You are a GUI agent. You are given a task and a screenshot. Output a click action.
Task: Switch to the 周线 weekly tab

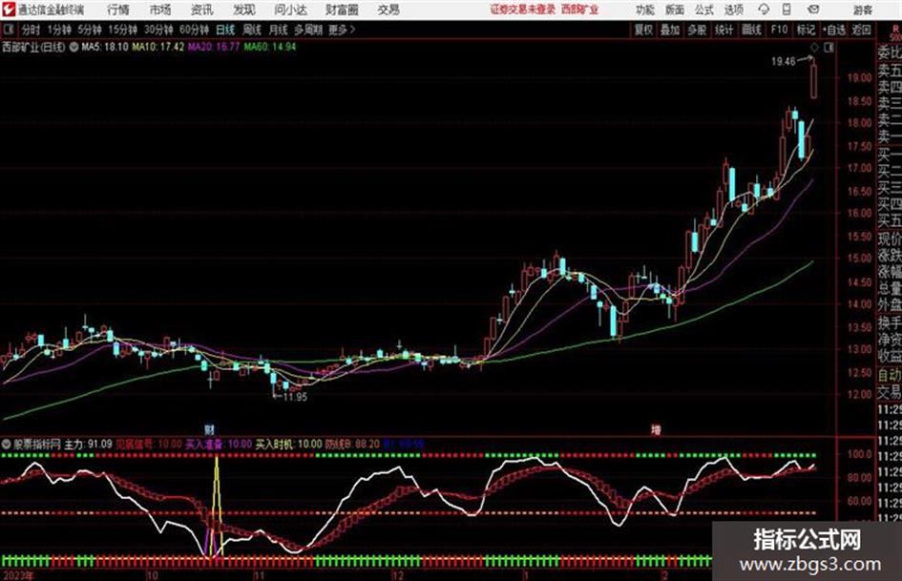point(252,30)
